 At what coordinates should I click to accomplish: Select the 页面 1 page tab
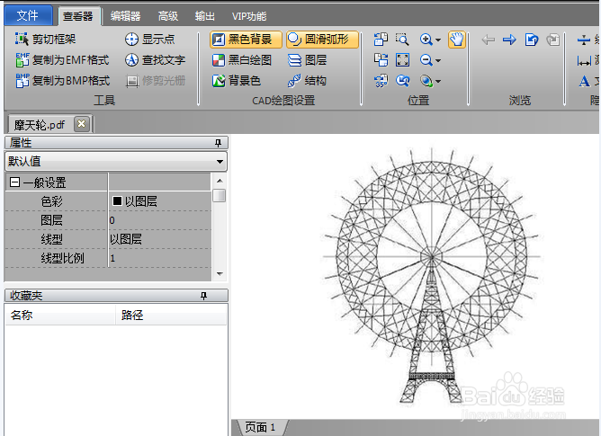(x=260, y=427)
